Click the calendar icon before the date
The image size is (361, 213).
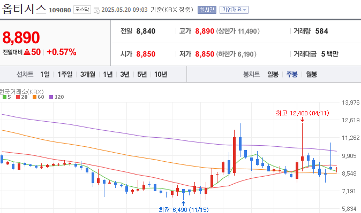[x=97, y=10]
